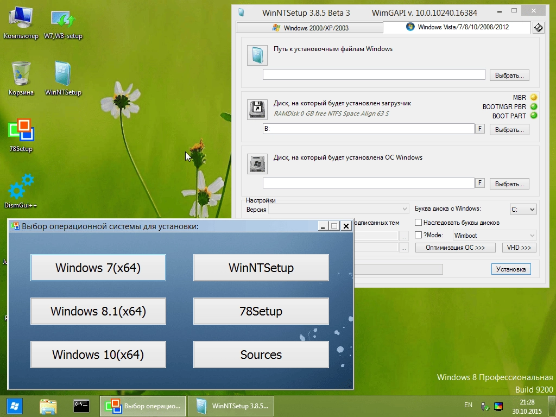Click the tools icon beside the Vista tab
Screen dimensions: 556x417
[x=538, y=27]
